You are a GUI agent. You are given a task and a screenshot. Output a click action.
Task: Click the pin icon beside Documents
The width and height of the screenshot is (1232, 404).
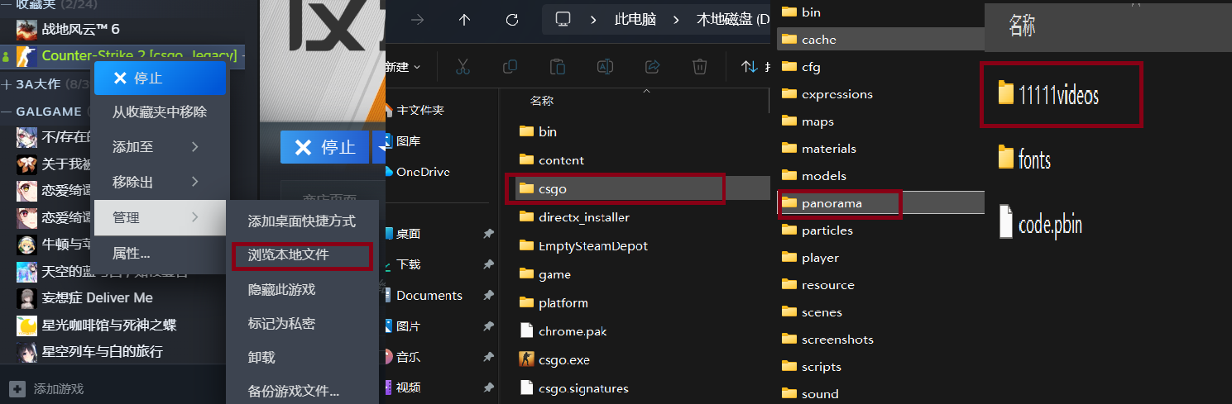489,295
